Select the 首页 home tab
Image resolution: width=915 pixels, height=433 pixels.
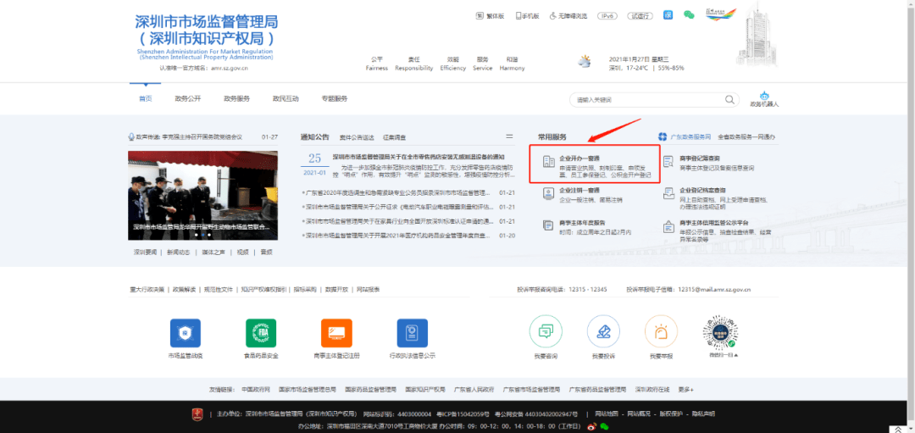(146, 98)
